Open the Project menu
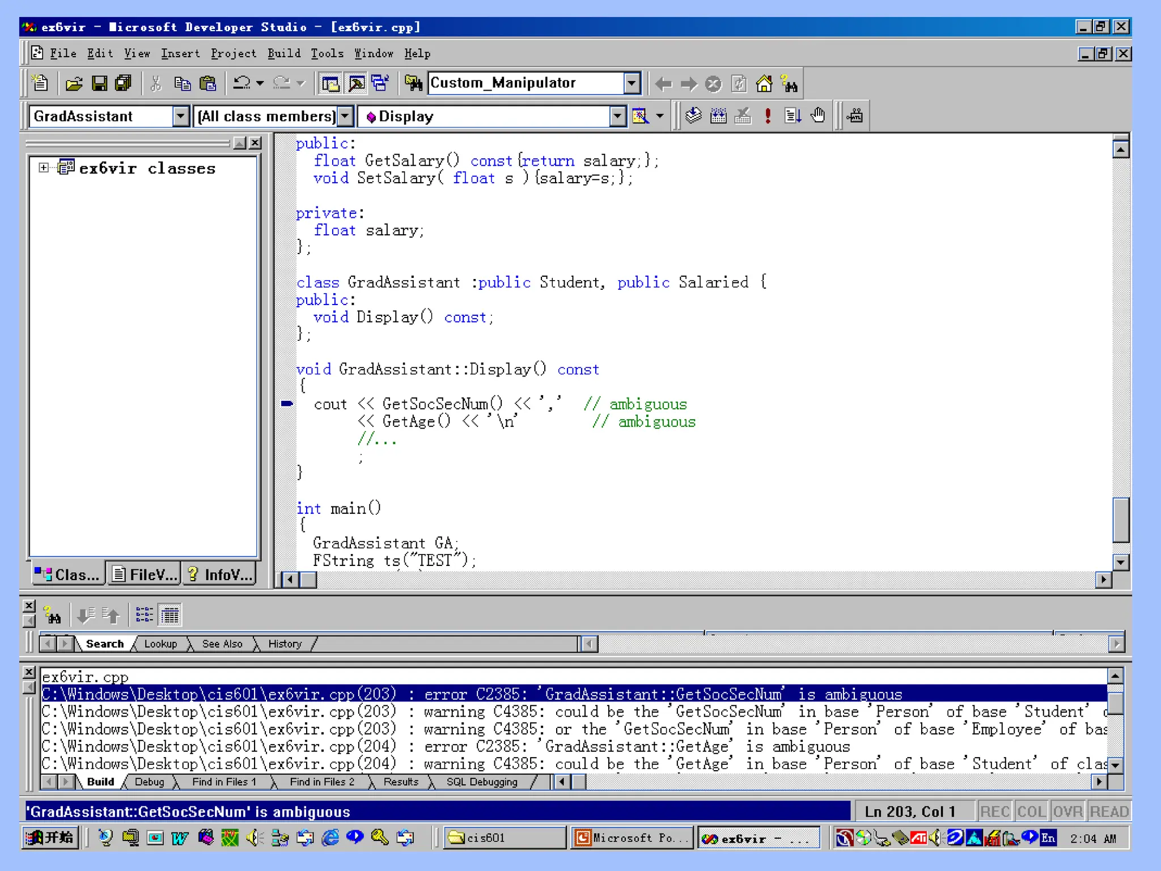This screenshot has height=871, width=1161. click(233, 53)
